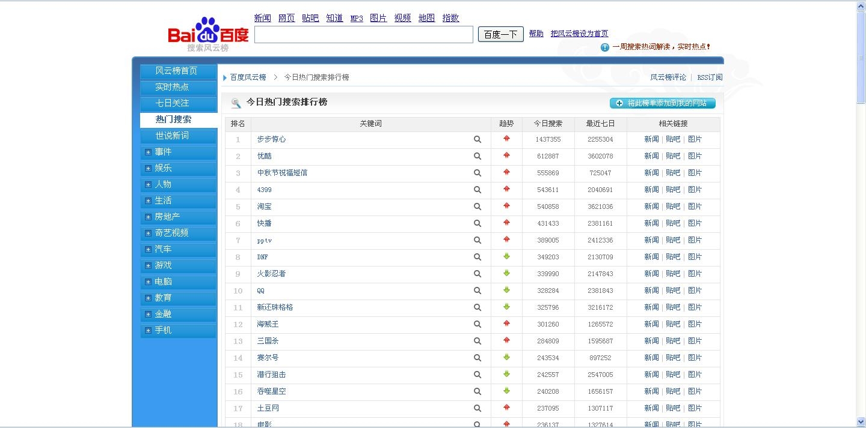Click the ranking list icon beside 今日热门搜索排行榜
This screenshot has width=866, height=428.
tap(236, 103)
